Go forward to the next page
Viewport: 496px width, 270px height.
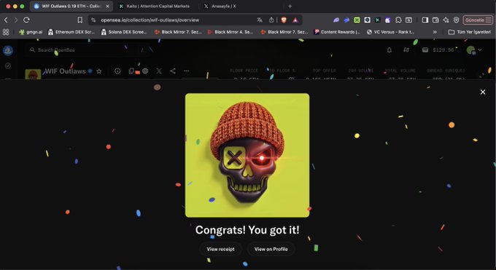pyautogui.click(x=16, y=20)
